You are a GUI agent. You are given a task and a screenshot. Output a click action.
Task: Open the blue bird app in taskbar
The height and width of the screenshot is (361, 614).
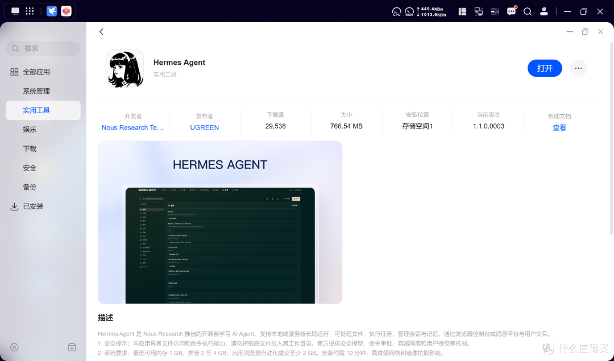tap(52, 11)
